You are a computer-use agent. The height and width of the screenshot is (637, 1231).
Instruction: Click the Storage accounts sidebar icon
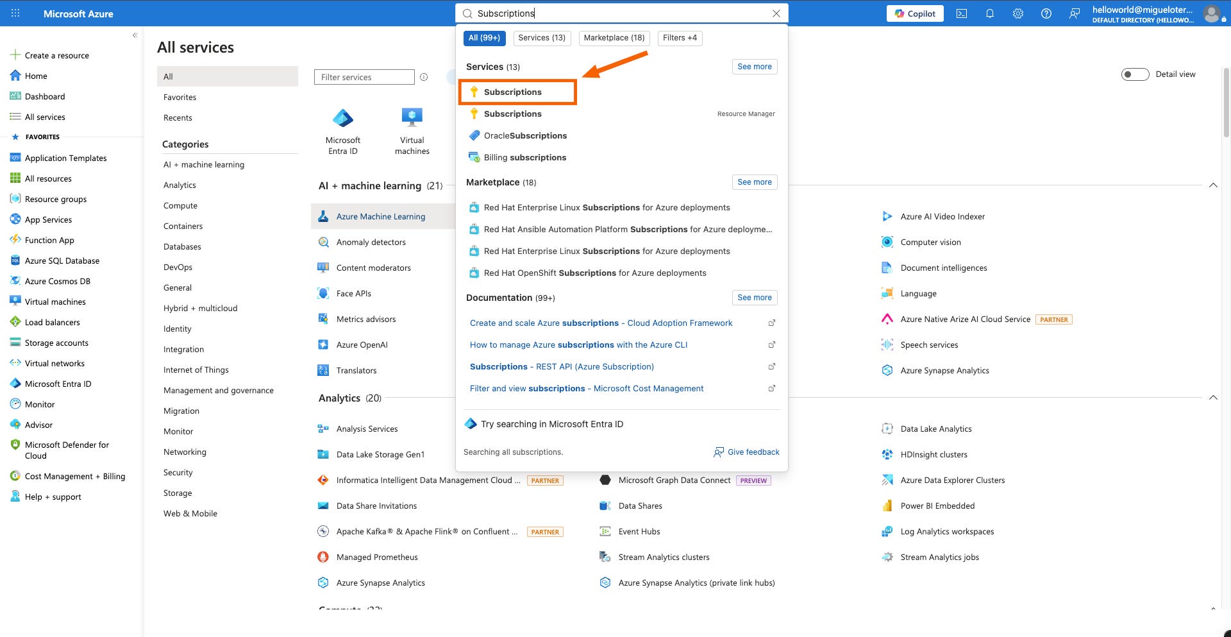coord(15,343)
